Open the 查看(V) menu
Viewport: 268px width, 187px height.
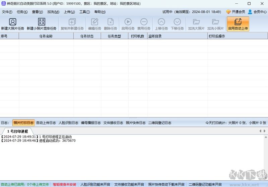coord(38,12)
